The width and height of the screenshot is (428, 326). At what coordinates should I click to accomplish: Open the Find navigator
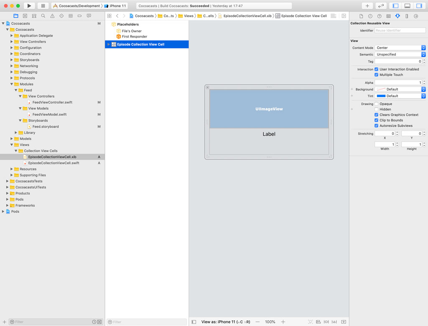44,15
